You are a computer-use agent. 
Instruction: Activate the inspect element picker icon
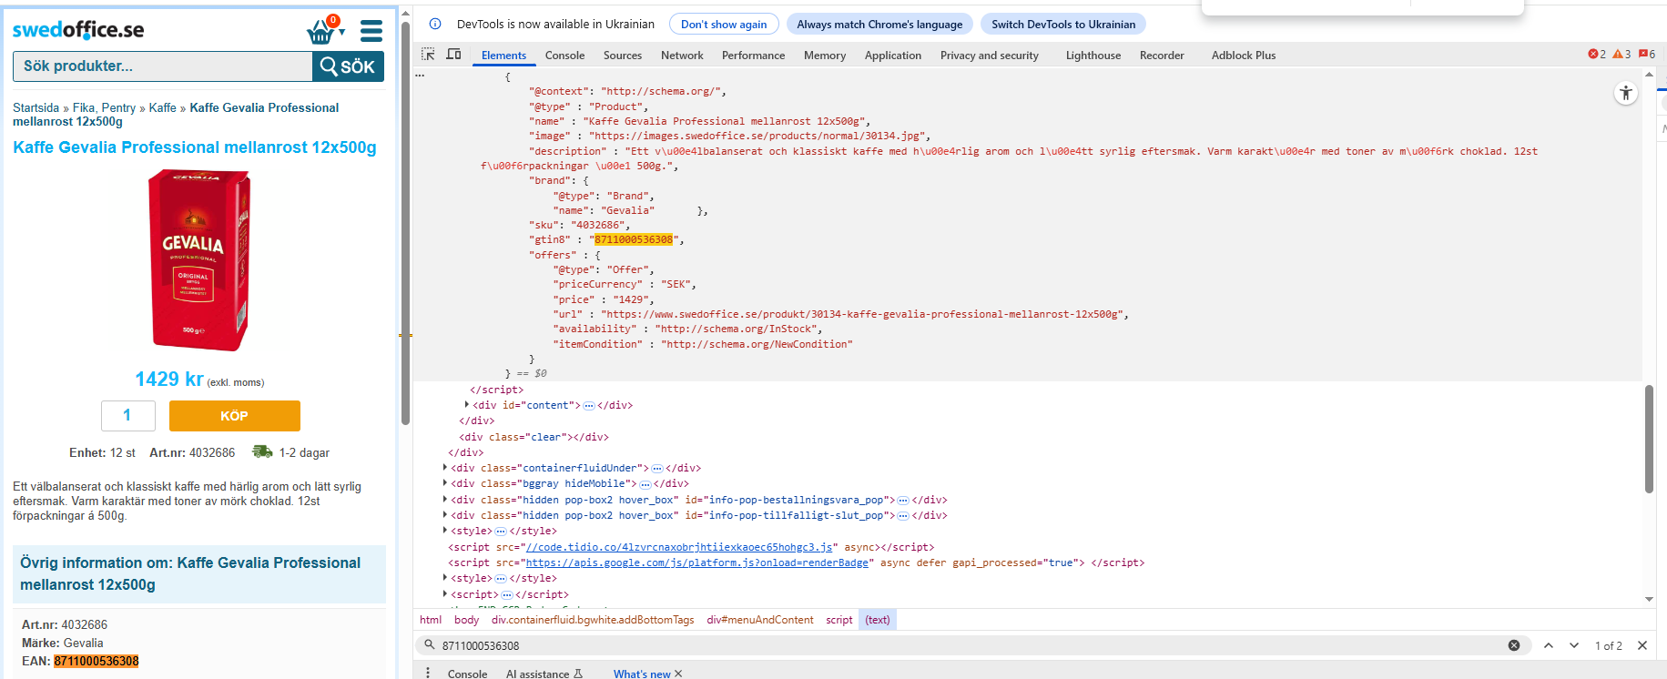[x=428, y=55]
